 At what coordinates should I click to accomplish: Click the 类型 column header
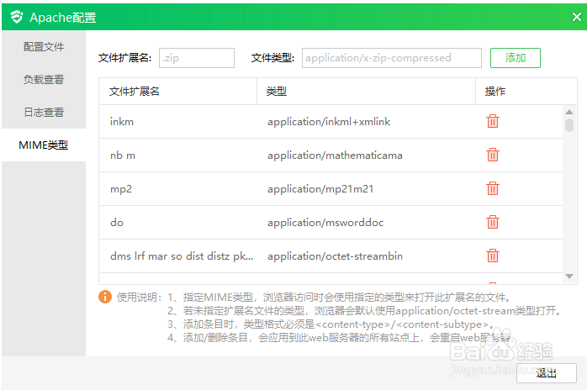pos(366,92)
